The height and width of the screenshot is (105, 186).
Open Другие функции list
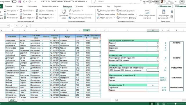[45, 18]
